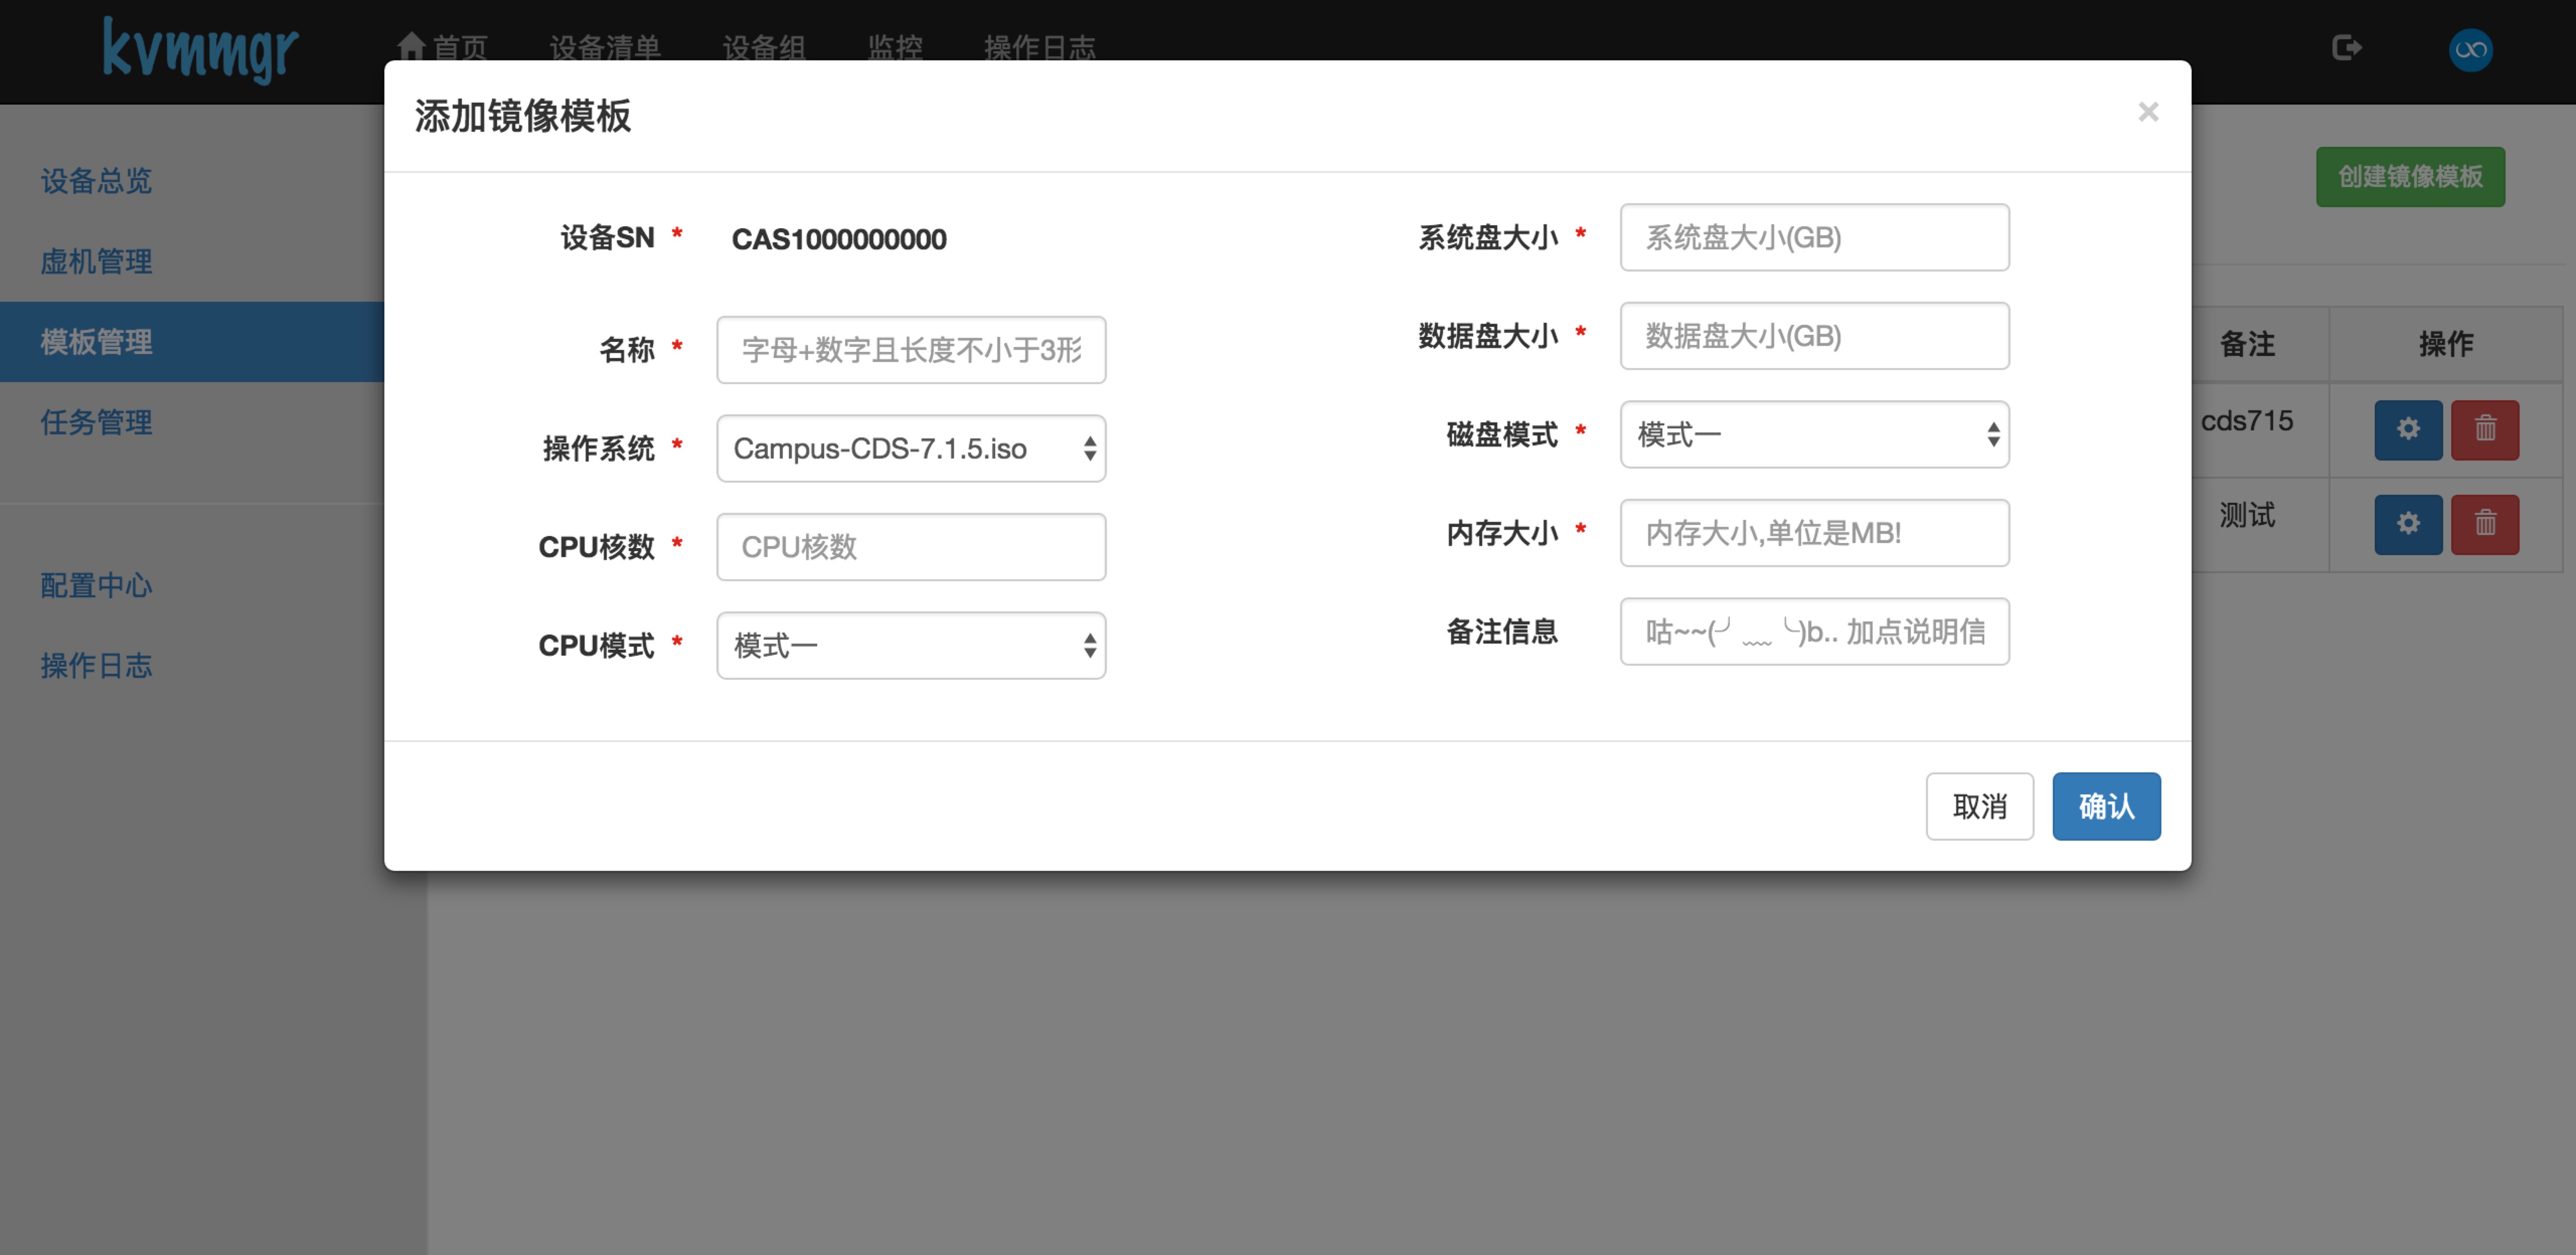The image size is (2576, 1255).
Task: Click the 备注信息 input field
Action: tap(1813, 632)
